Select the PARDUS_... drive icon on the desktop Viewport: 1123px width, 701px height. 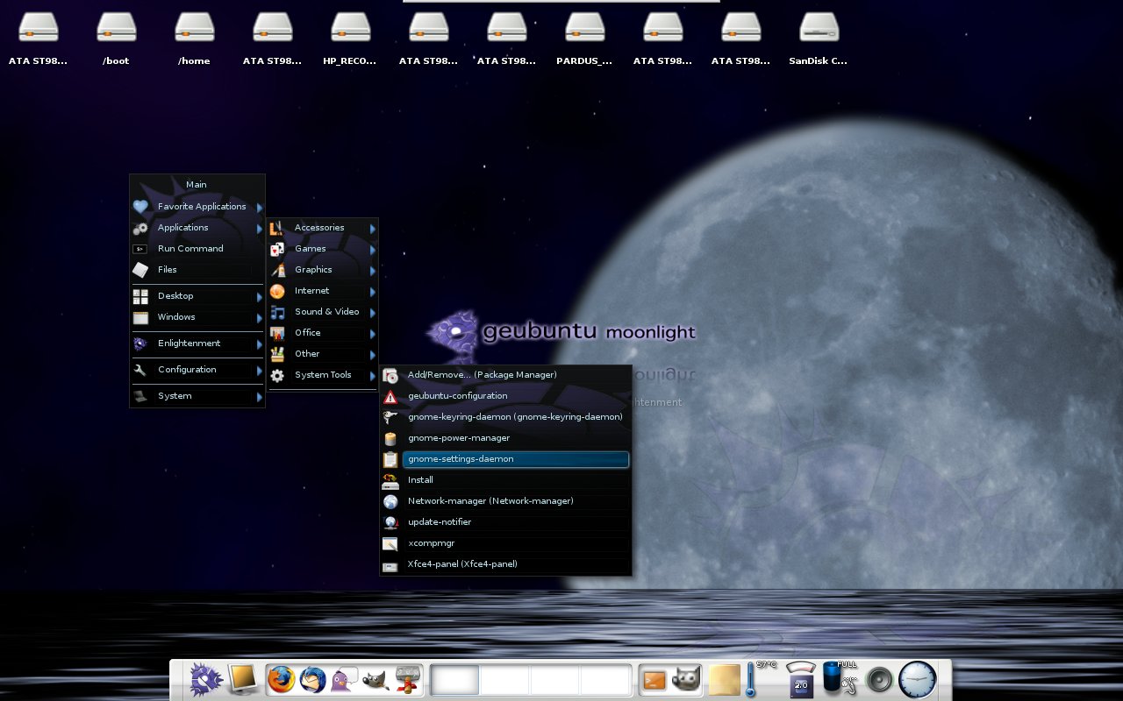click(584, 27)
